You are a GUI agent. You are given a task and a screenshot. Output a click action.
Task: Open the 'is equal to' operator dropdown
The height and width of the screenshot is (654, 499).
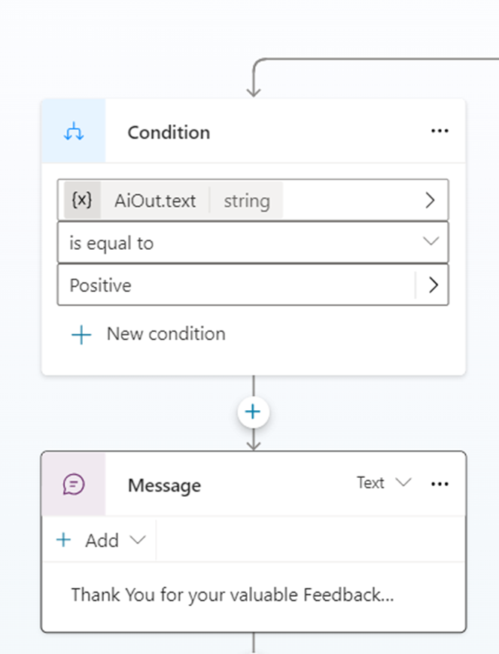tap(430, 242)
